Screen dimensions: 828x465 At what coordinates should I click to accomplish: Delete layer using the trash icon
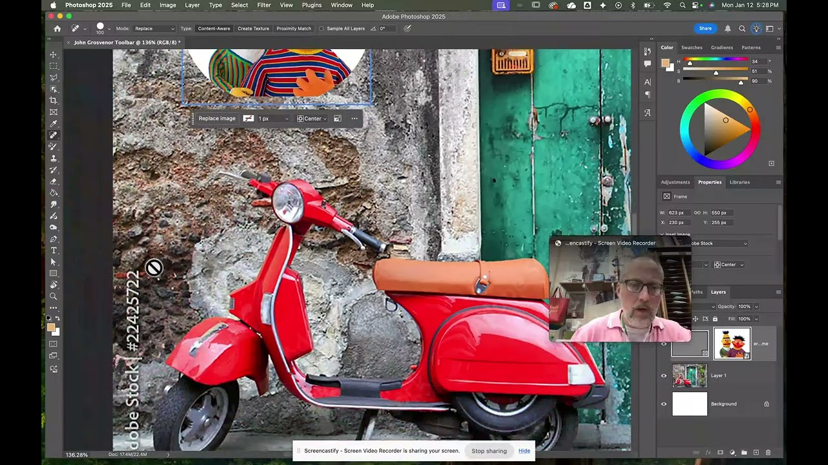[x=768, y=453]
